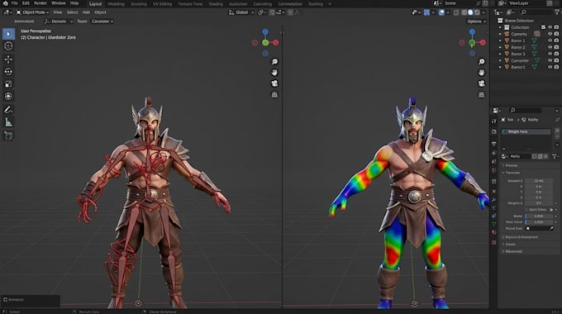Open the File menu
The height and width of the screenshot is (314, 562).
point(15,3)
